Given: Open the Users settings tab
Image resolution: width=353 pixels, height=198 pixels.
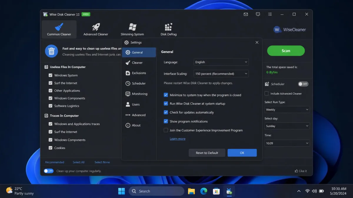Looking at the screenshot, I should (139, 104).
